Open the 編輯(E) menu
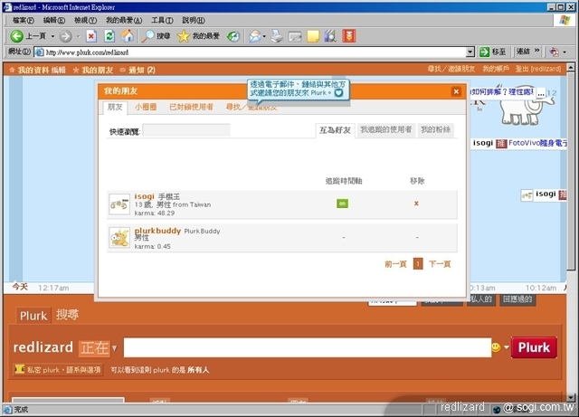The height and width of the screenshot is (417, 579). 54,20
